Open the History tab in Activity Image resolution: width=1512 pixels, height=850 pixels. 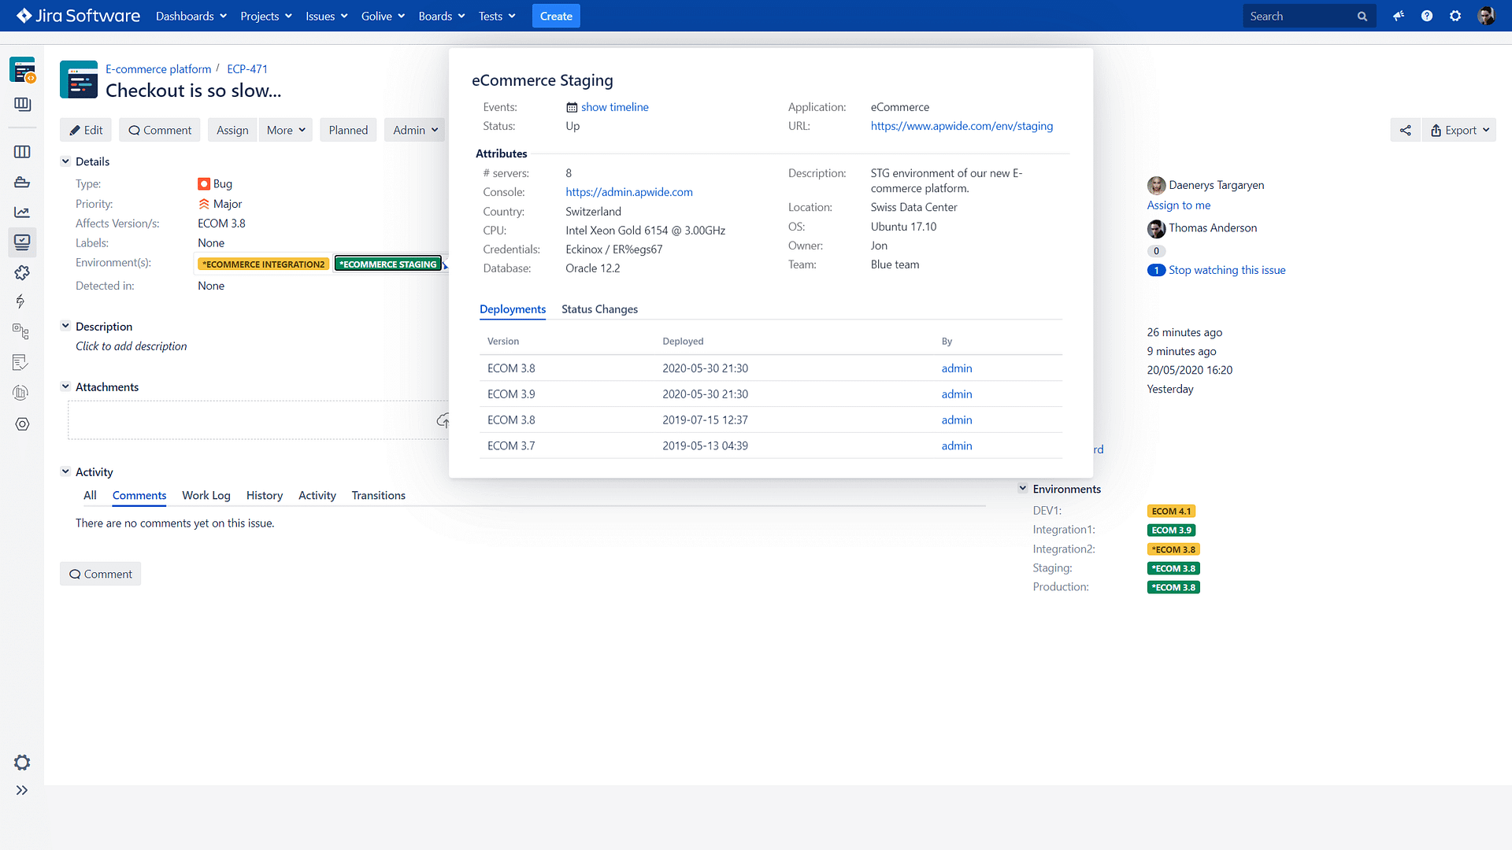click(264, 495)
